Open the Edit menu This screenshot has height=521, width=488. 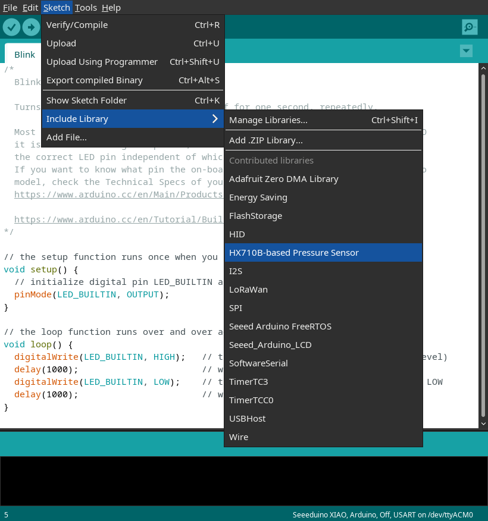click(30, 7)
